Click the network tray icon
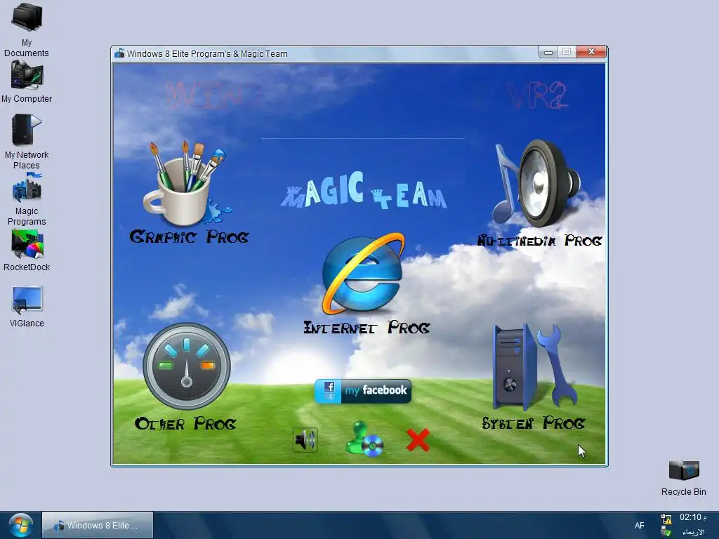Viewport: 719px width, 539px height. tap(666, 519)
